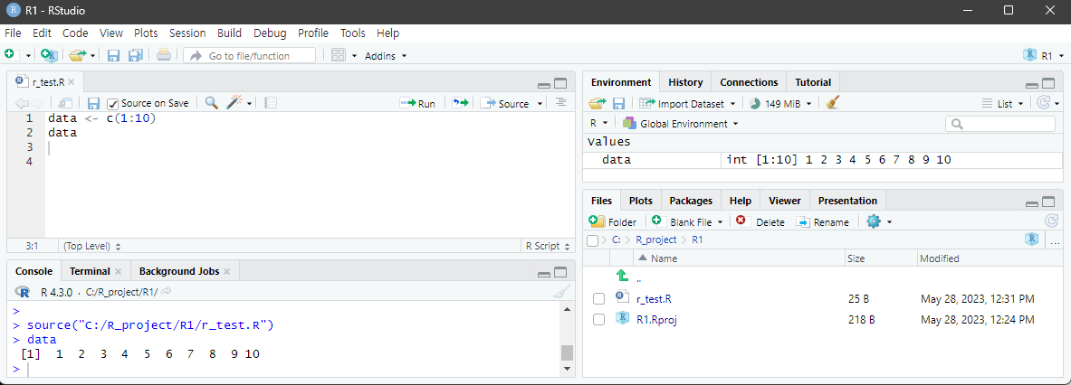Image resolution: width=1071 pixels, height=385 pixels.
Task: Click the project directory R cube icon in Files
Action: pyautogui.click(x=1032, y=239)
